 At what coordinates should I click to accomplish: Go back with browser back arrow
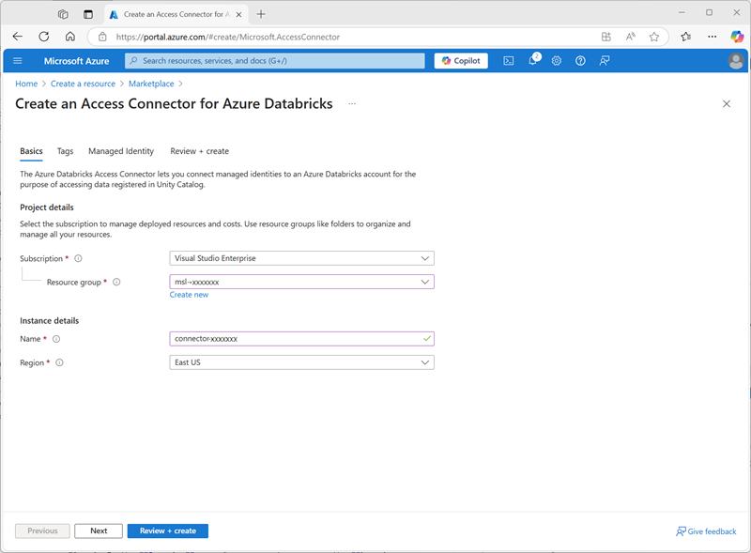click(x=18, y=37)
